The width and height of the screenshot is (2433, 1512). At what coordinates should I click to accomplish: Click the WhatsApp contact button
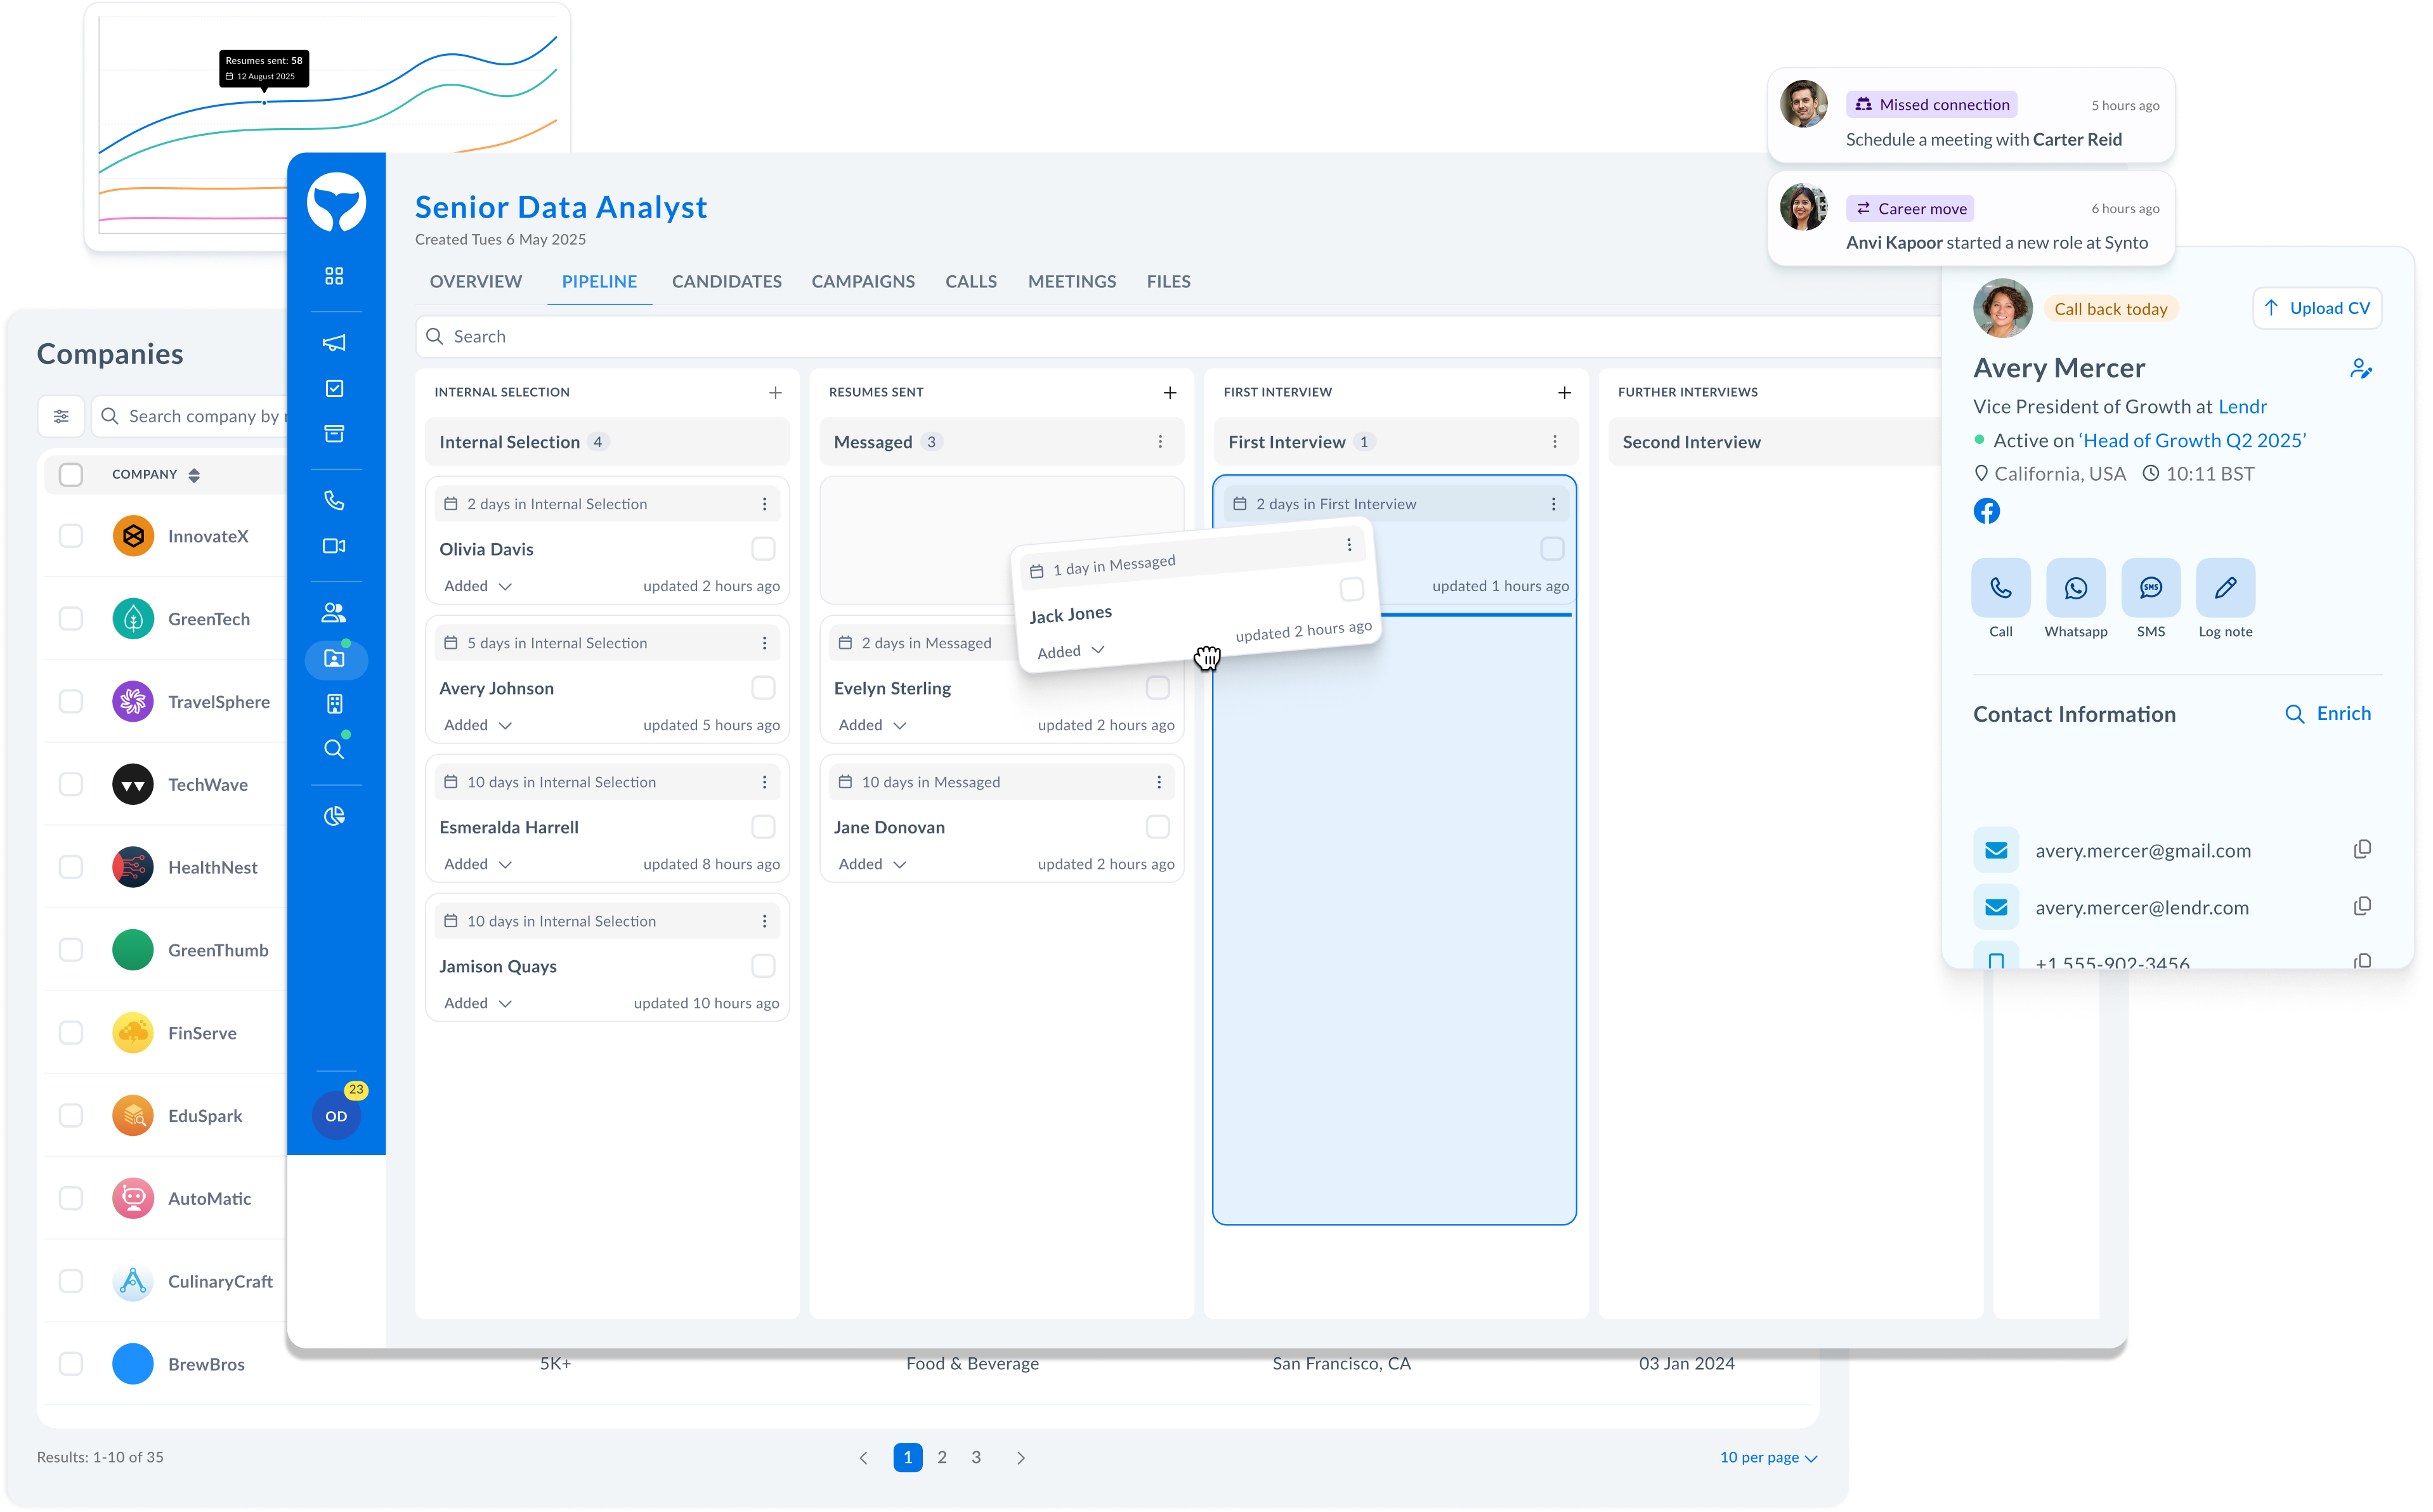(x=2075, y=588)
